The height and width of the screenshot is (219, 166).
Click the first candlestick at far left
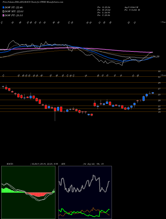point(3,87)
